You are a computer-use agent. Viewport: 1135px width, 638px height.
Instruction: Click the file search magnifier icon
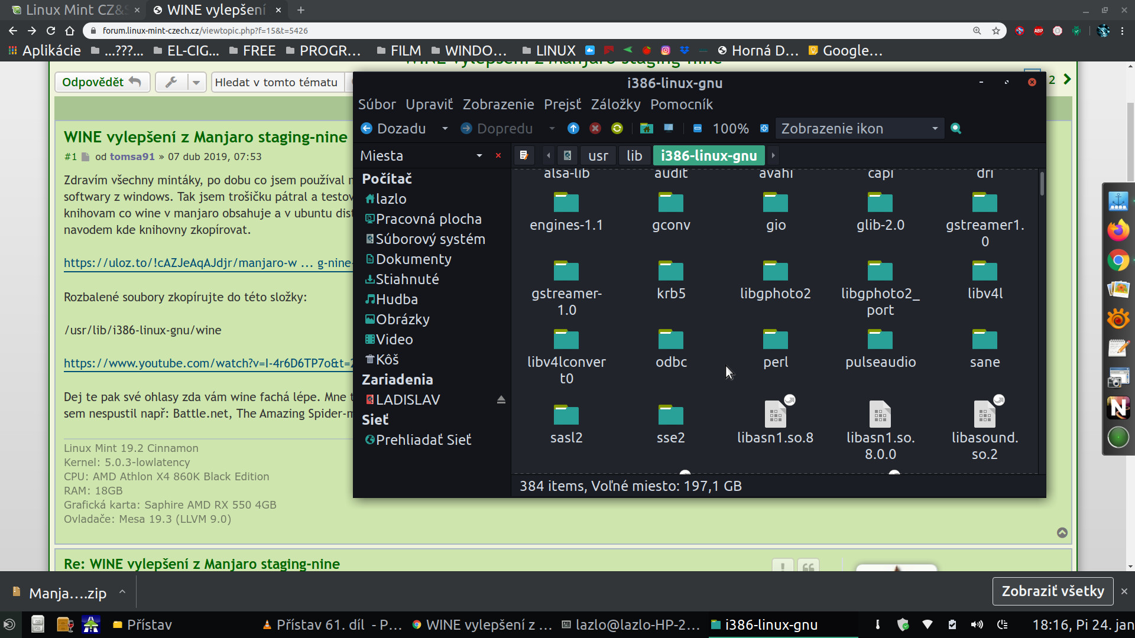click(x=956, y=128)
